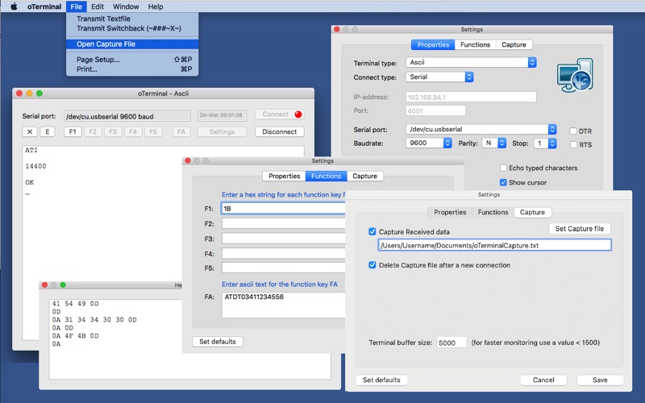Click the Cancel button

(x=543, y=380)
